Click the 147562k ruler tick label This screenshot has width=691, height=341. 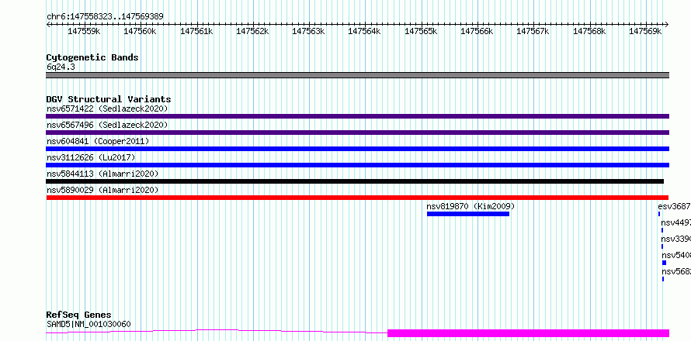tap(252, 31)
